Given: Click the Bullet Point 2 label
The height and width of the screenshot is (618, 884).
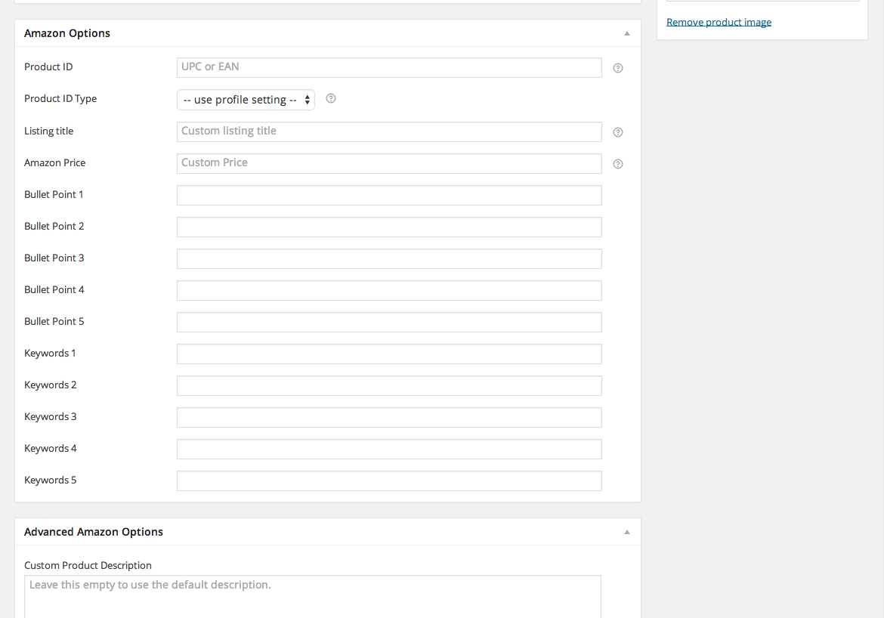Looking at the screenshot, I should (x=54, y=226).
